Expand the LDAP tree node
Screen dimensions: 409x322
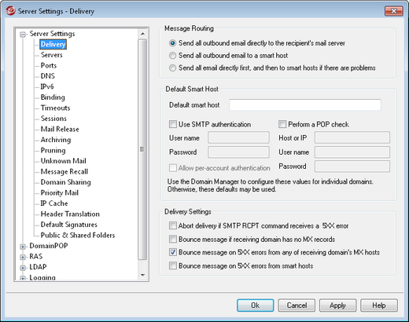pos(23,268)
